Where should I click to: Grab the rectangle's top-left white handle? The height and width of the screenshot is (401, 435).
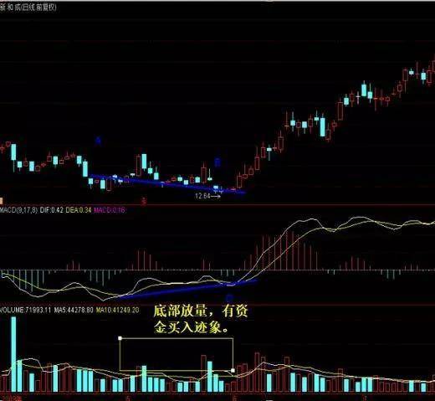[120, 338]
